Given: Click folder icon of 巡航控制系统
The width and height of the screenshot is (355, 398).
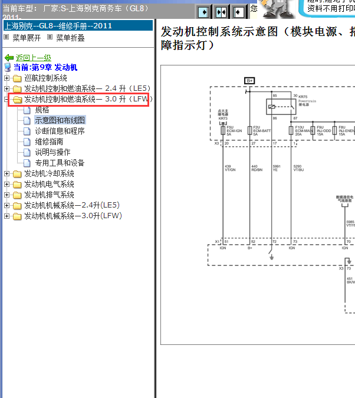Looking at the screenshot, I should click(x=17, y=78).
